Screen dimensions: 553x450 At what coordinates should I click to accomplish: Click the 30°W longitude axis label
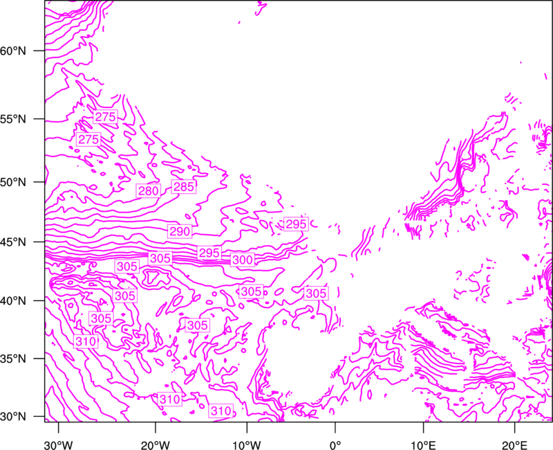tap(59, 445)
